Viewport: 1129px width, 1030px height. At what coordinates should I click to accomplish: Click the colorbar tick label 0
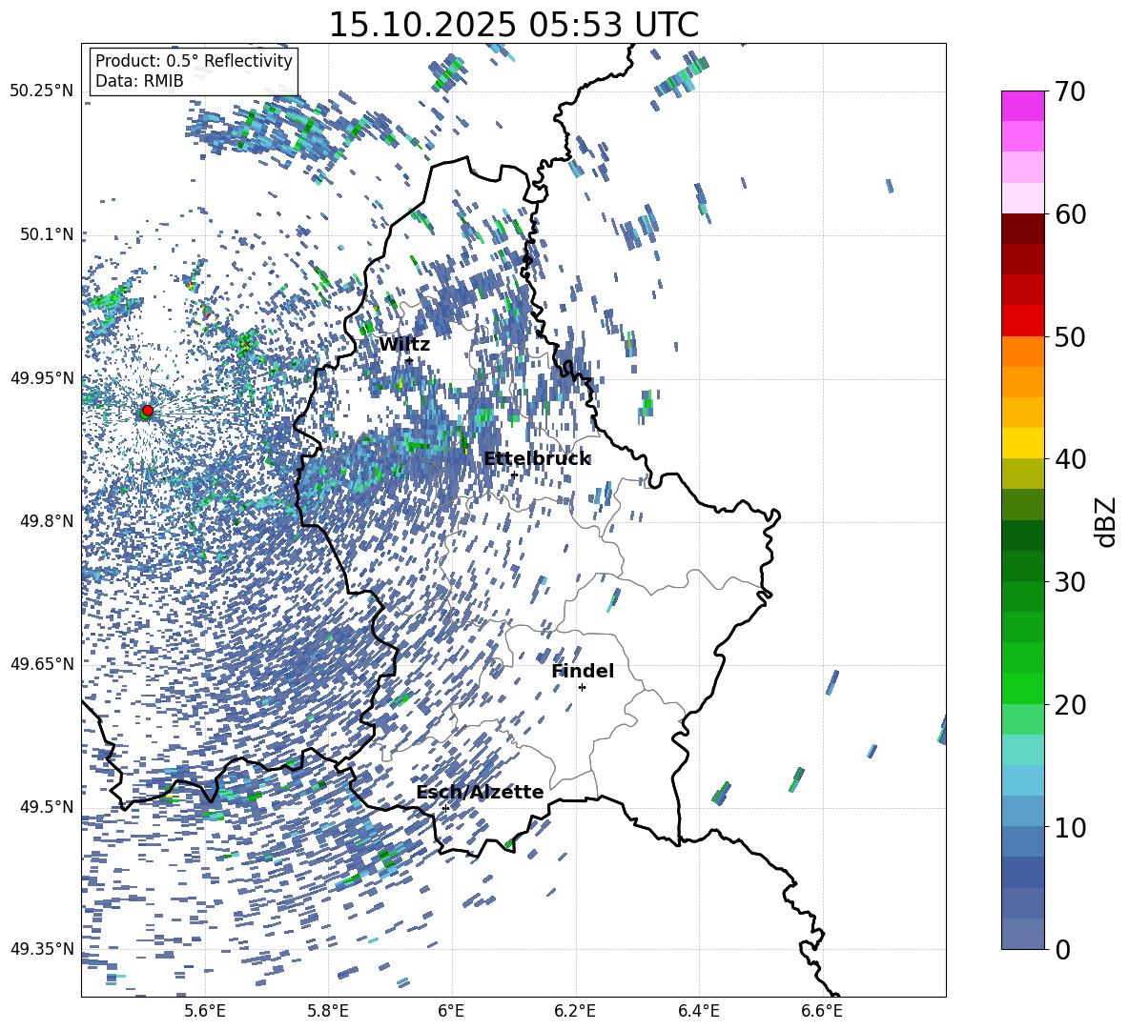tap(1061, 949)
